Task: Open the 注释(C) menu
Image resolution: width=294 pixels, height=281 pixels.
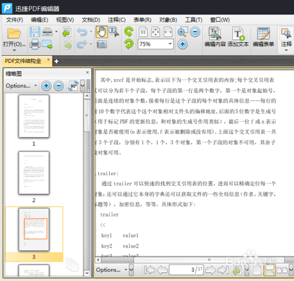Action: 116,20
